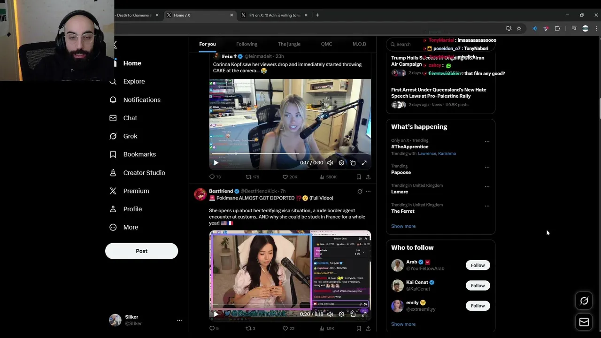Like Bestfriend post with 22 likes
This screenshot has width=601, height=338.
click(x=288, y=328)
